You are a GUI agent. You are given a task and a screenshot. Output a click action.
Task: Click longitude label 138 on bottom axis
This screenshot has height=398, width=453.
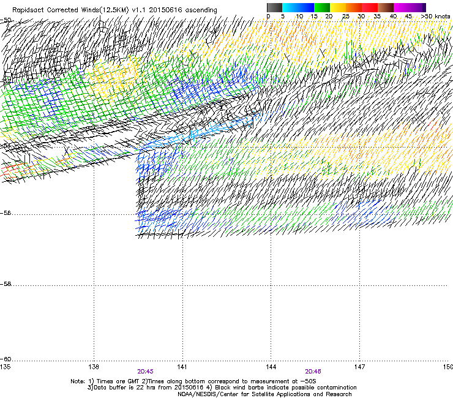(x=94, y=367)
